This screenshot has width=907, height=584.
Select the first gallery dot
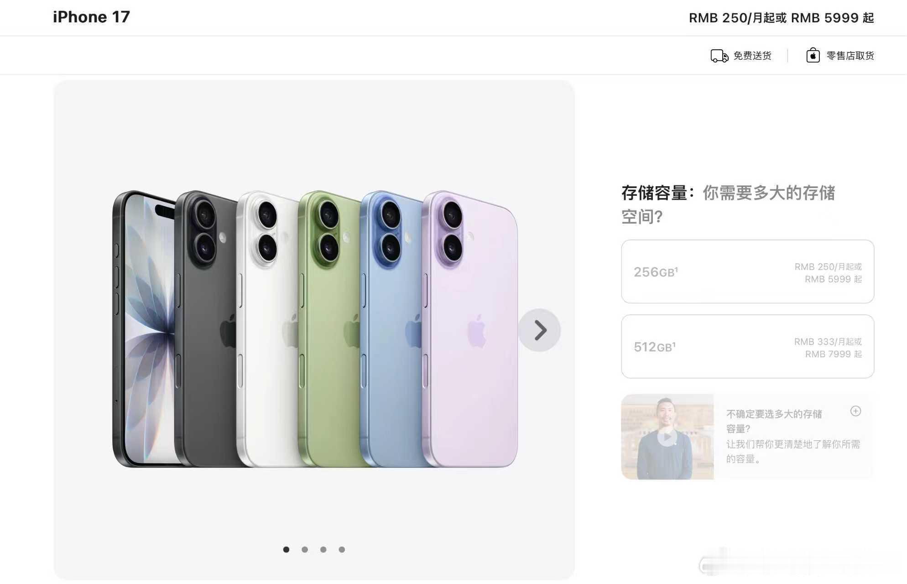point(286,549)
